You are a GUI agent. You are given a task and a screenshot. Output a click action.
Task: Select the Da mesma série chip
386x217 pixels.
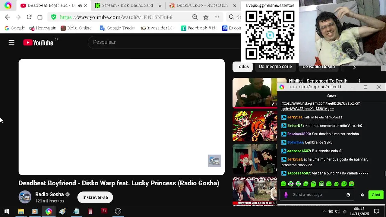click(275, 67)
